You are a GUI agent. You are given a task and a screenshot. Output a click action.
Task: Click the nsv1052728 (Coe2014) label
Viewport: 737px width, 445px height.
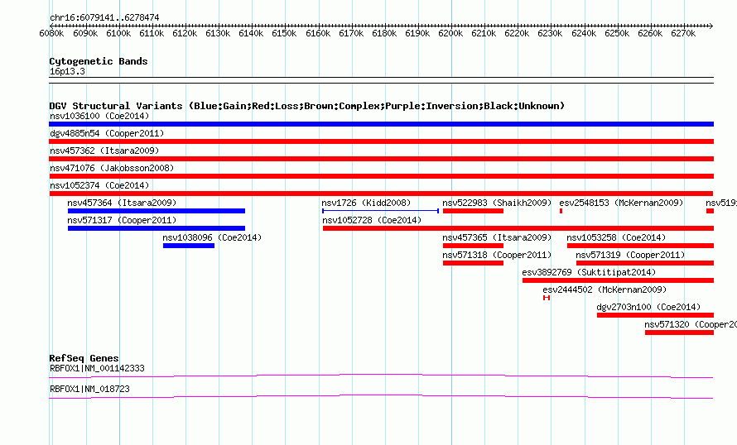[x=372, y=220]
